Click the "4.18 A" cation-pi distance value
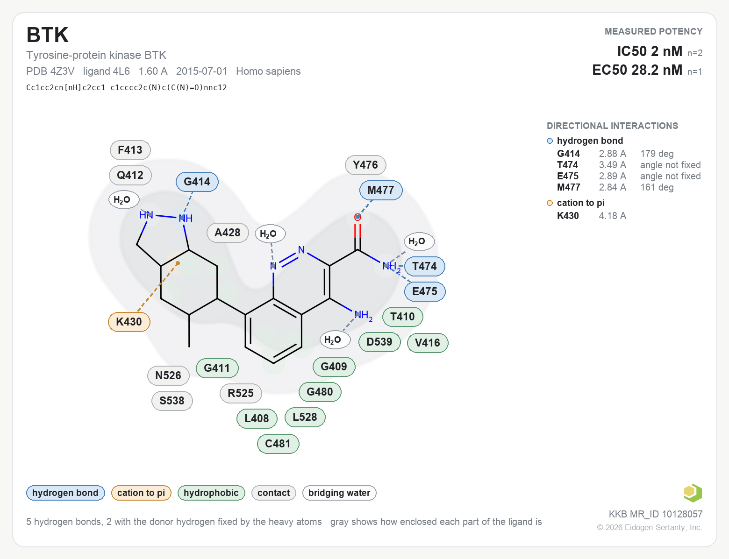The width and height of the screenshot is (729, 559). coord(613,216)
